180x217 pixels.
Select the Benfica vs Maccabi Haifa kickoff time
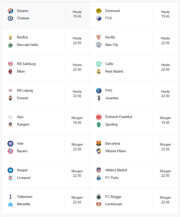pyautogui.click(x=77, y=40)
